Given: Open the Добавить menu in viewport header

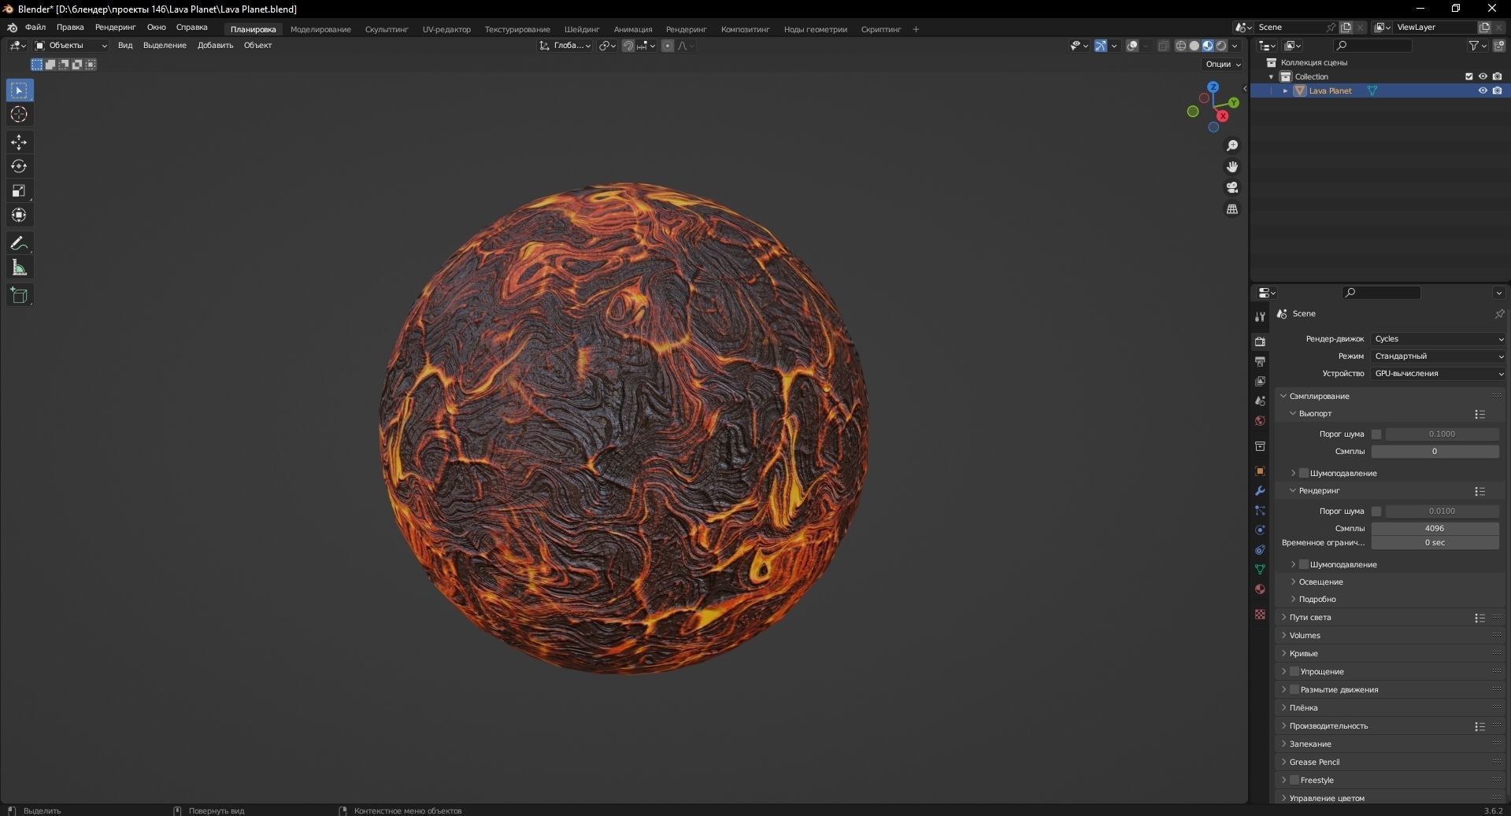Looking at the screenshot, I should pyautogui.click(x=215, y=46).
